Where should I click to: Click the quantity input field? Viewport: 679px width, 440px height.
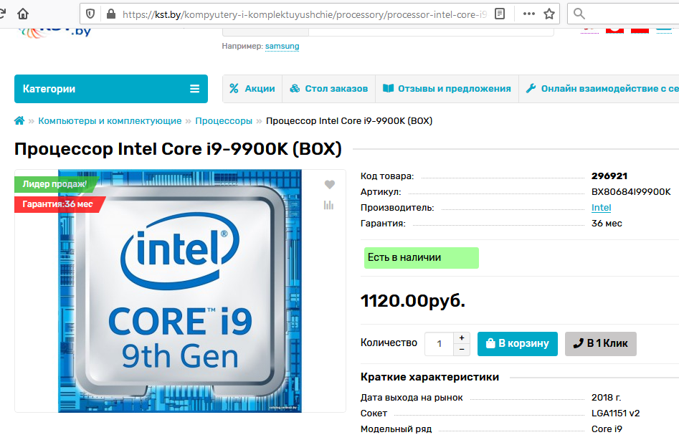click(439, 344)
